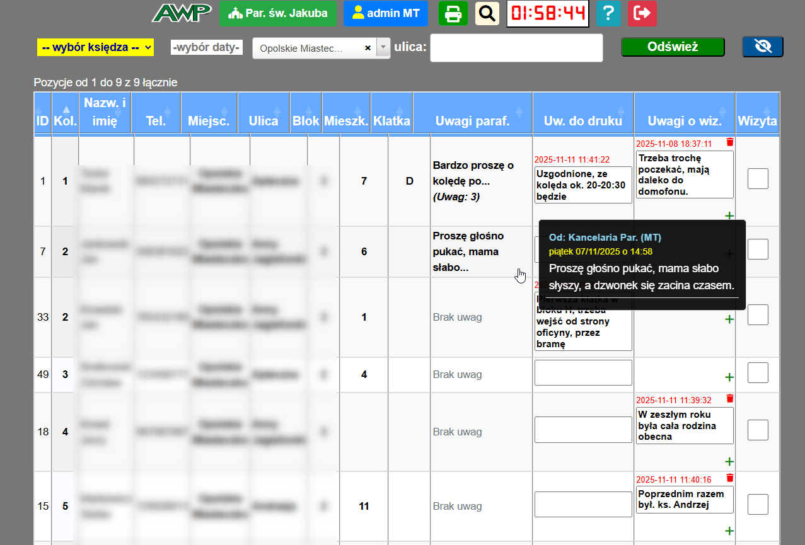The image size is (805, 545).
Task: Click the AWP logo
Action: (182, 13)
